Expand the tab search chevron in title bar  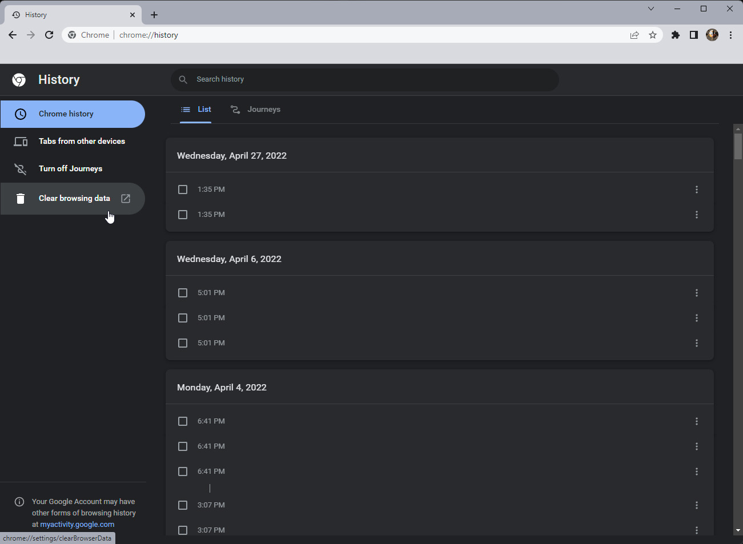coord(651,9)
